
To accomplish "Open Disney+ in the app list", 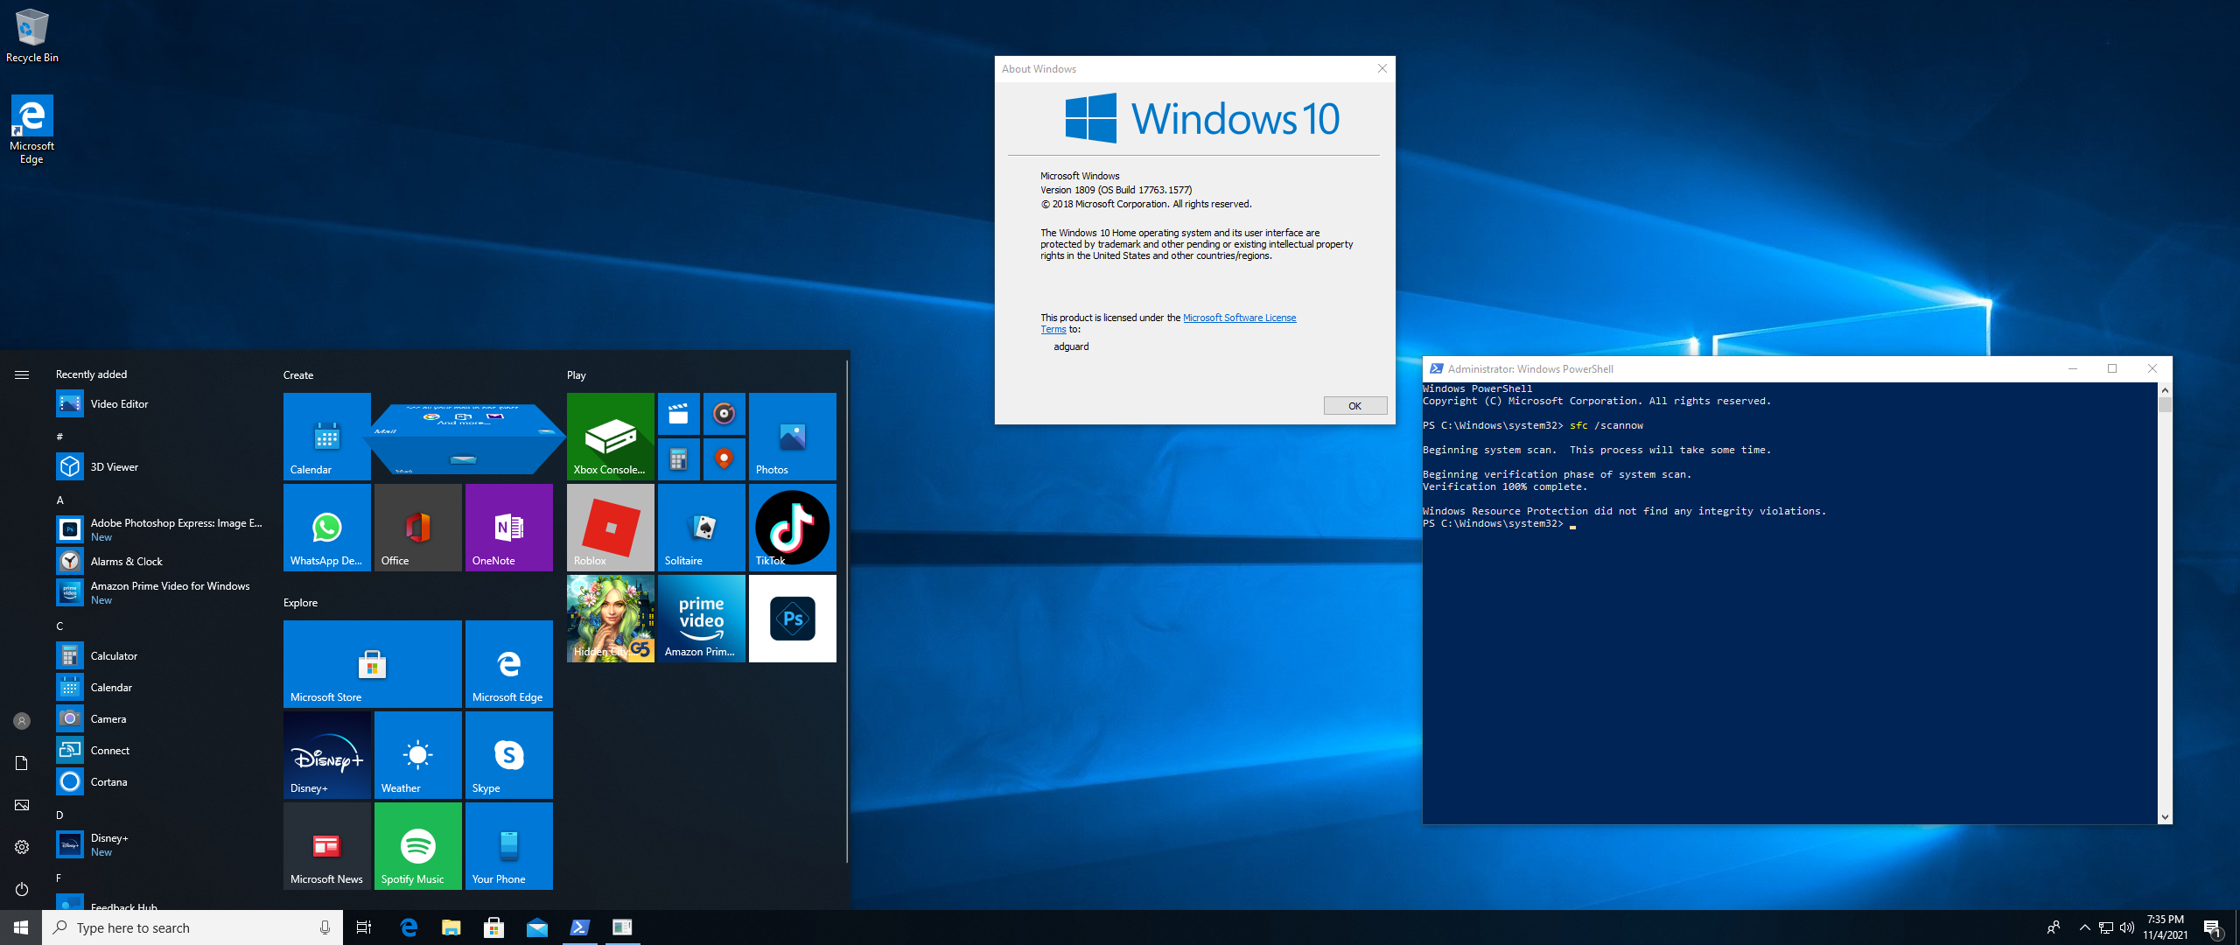I will pyautogui.click(x=159, y=844).
